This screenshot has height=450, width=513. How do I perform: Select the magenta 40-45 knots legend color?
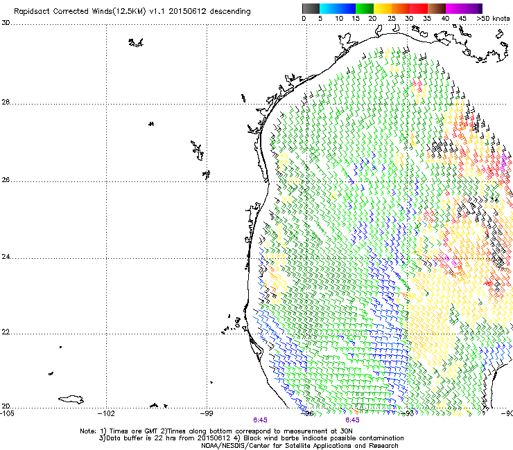[x=455, y=8]
